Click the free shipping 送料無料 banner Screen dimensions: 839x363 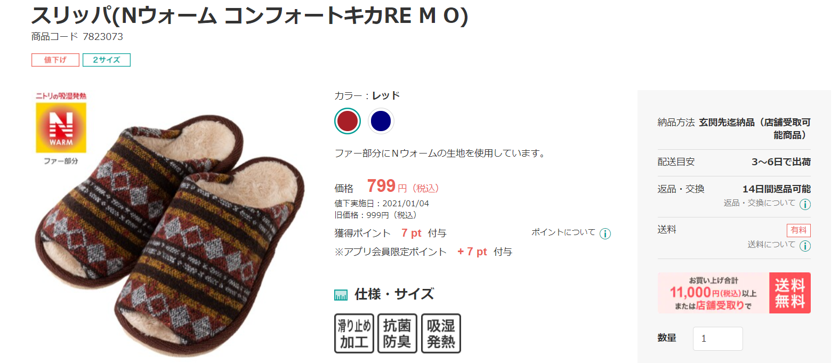(734, 293)
